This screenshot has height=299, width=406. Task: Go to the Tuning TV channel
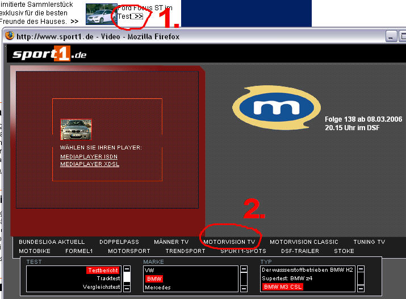coord(369,242)
